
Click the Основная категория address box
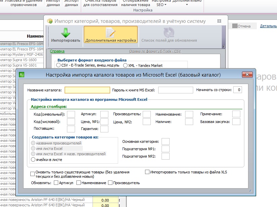pos(166,141)
